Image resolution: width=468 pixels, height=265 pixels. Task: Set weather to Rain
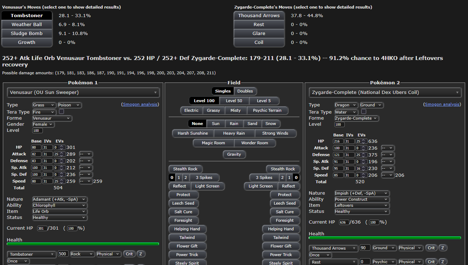tap(234, 124)
